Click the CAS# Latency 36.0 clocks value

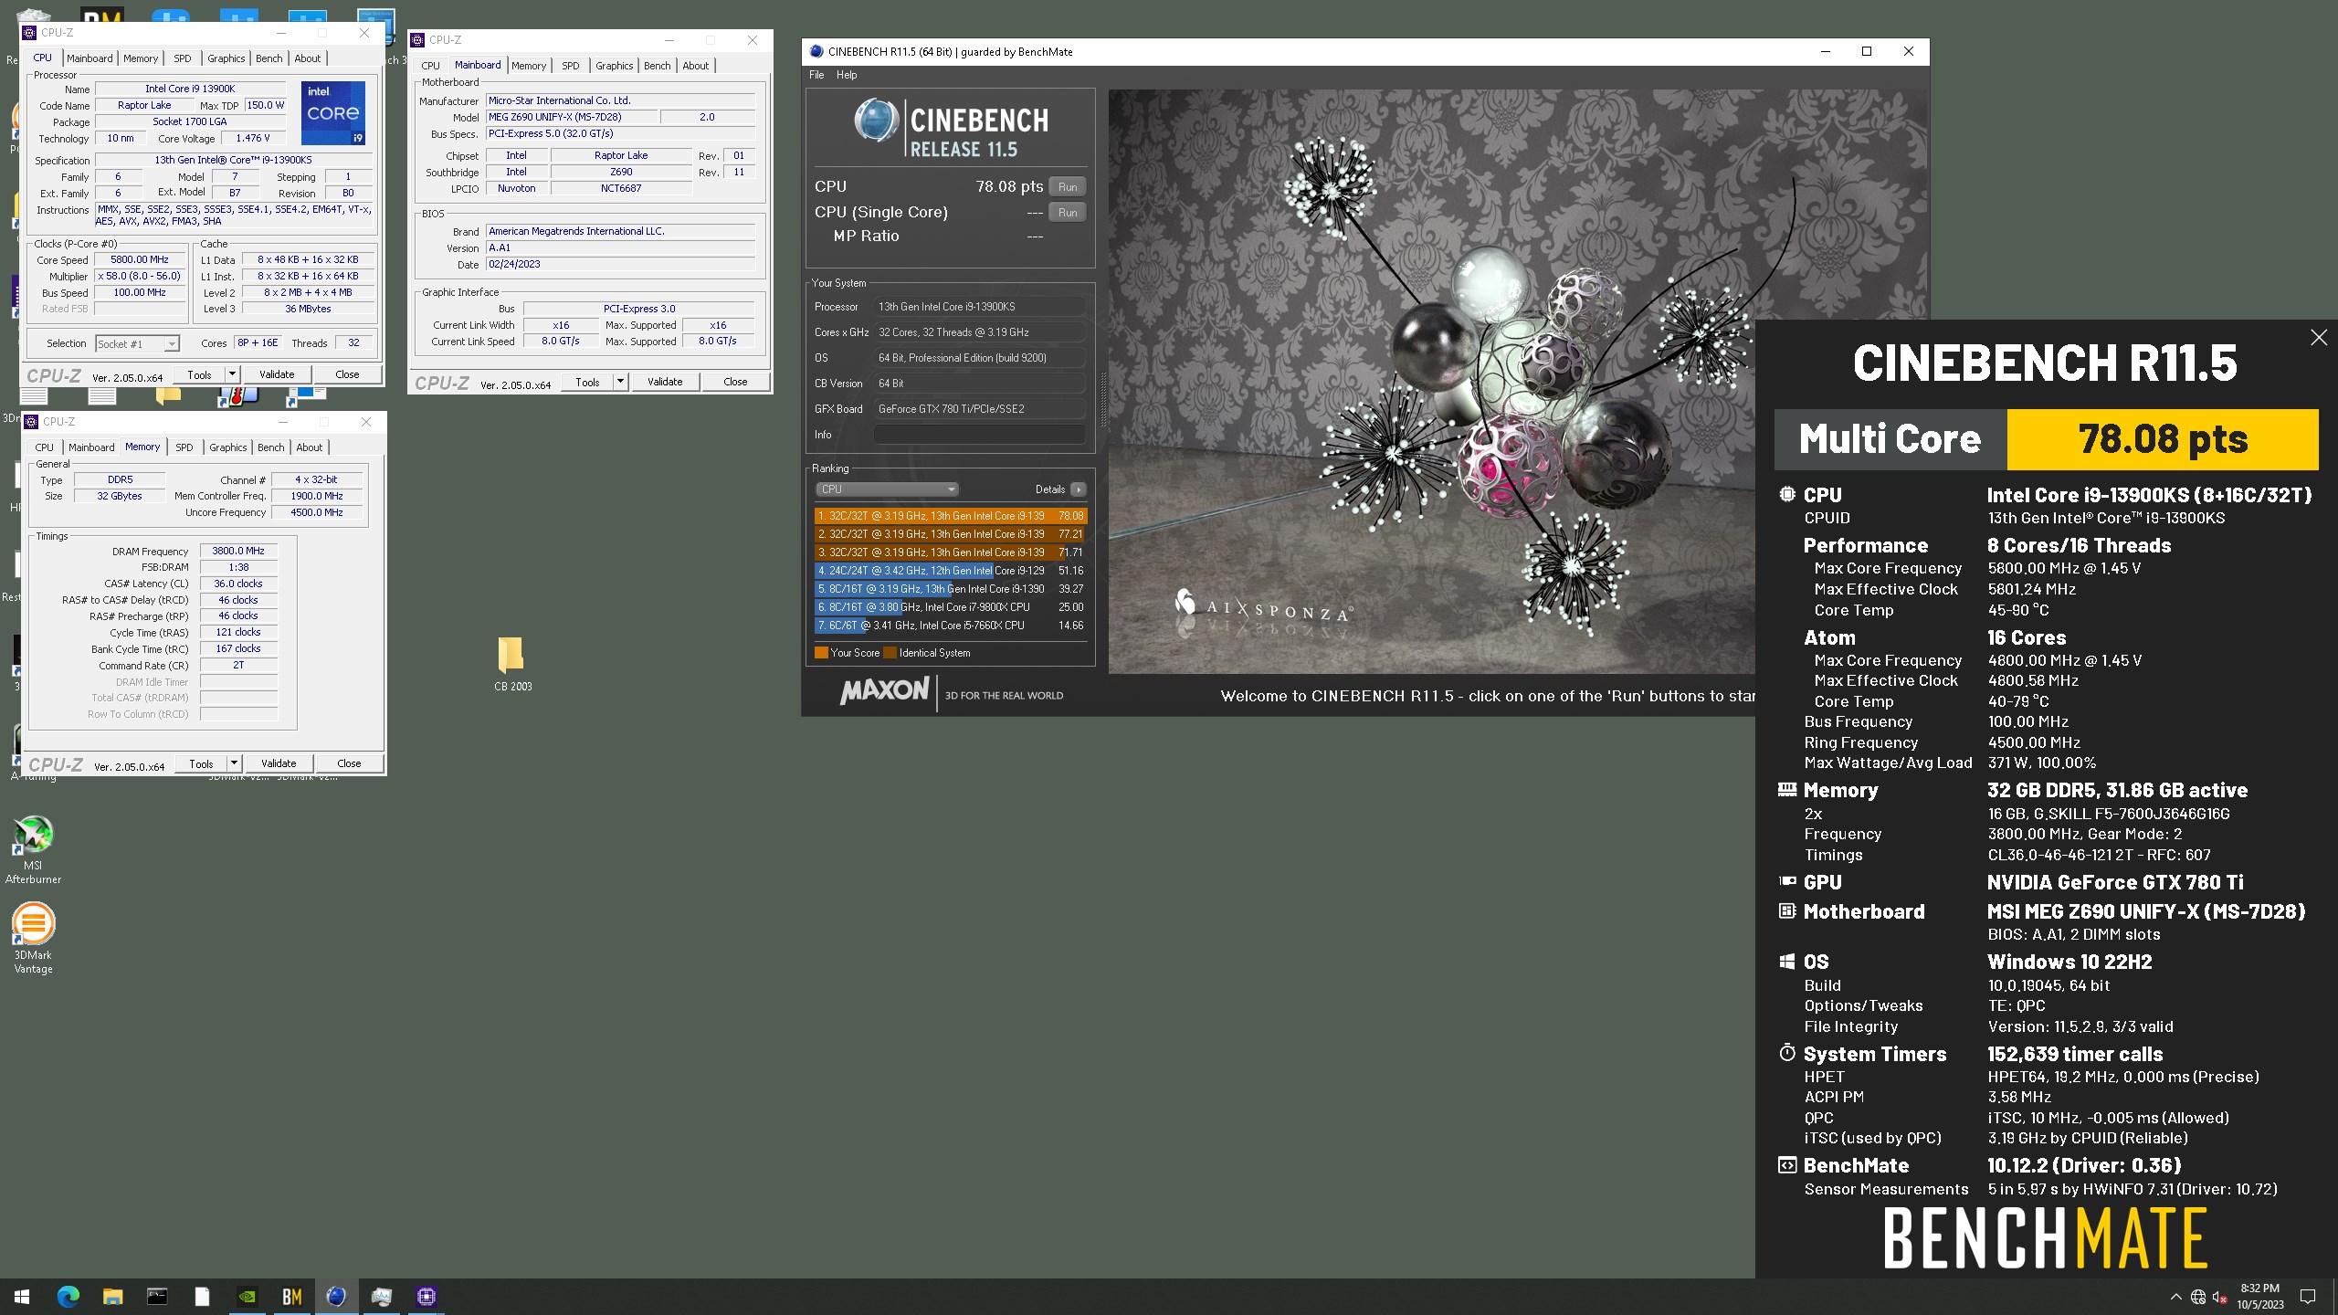pyautogui.click(x=238, y=584)
